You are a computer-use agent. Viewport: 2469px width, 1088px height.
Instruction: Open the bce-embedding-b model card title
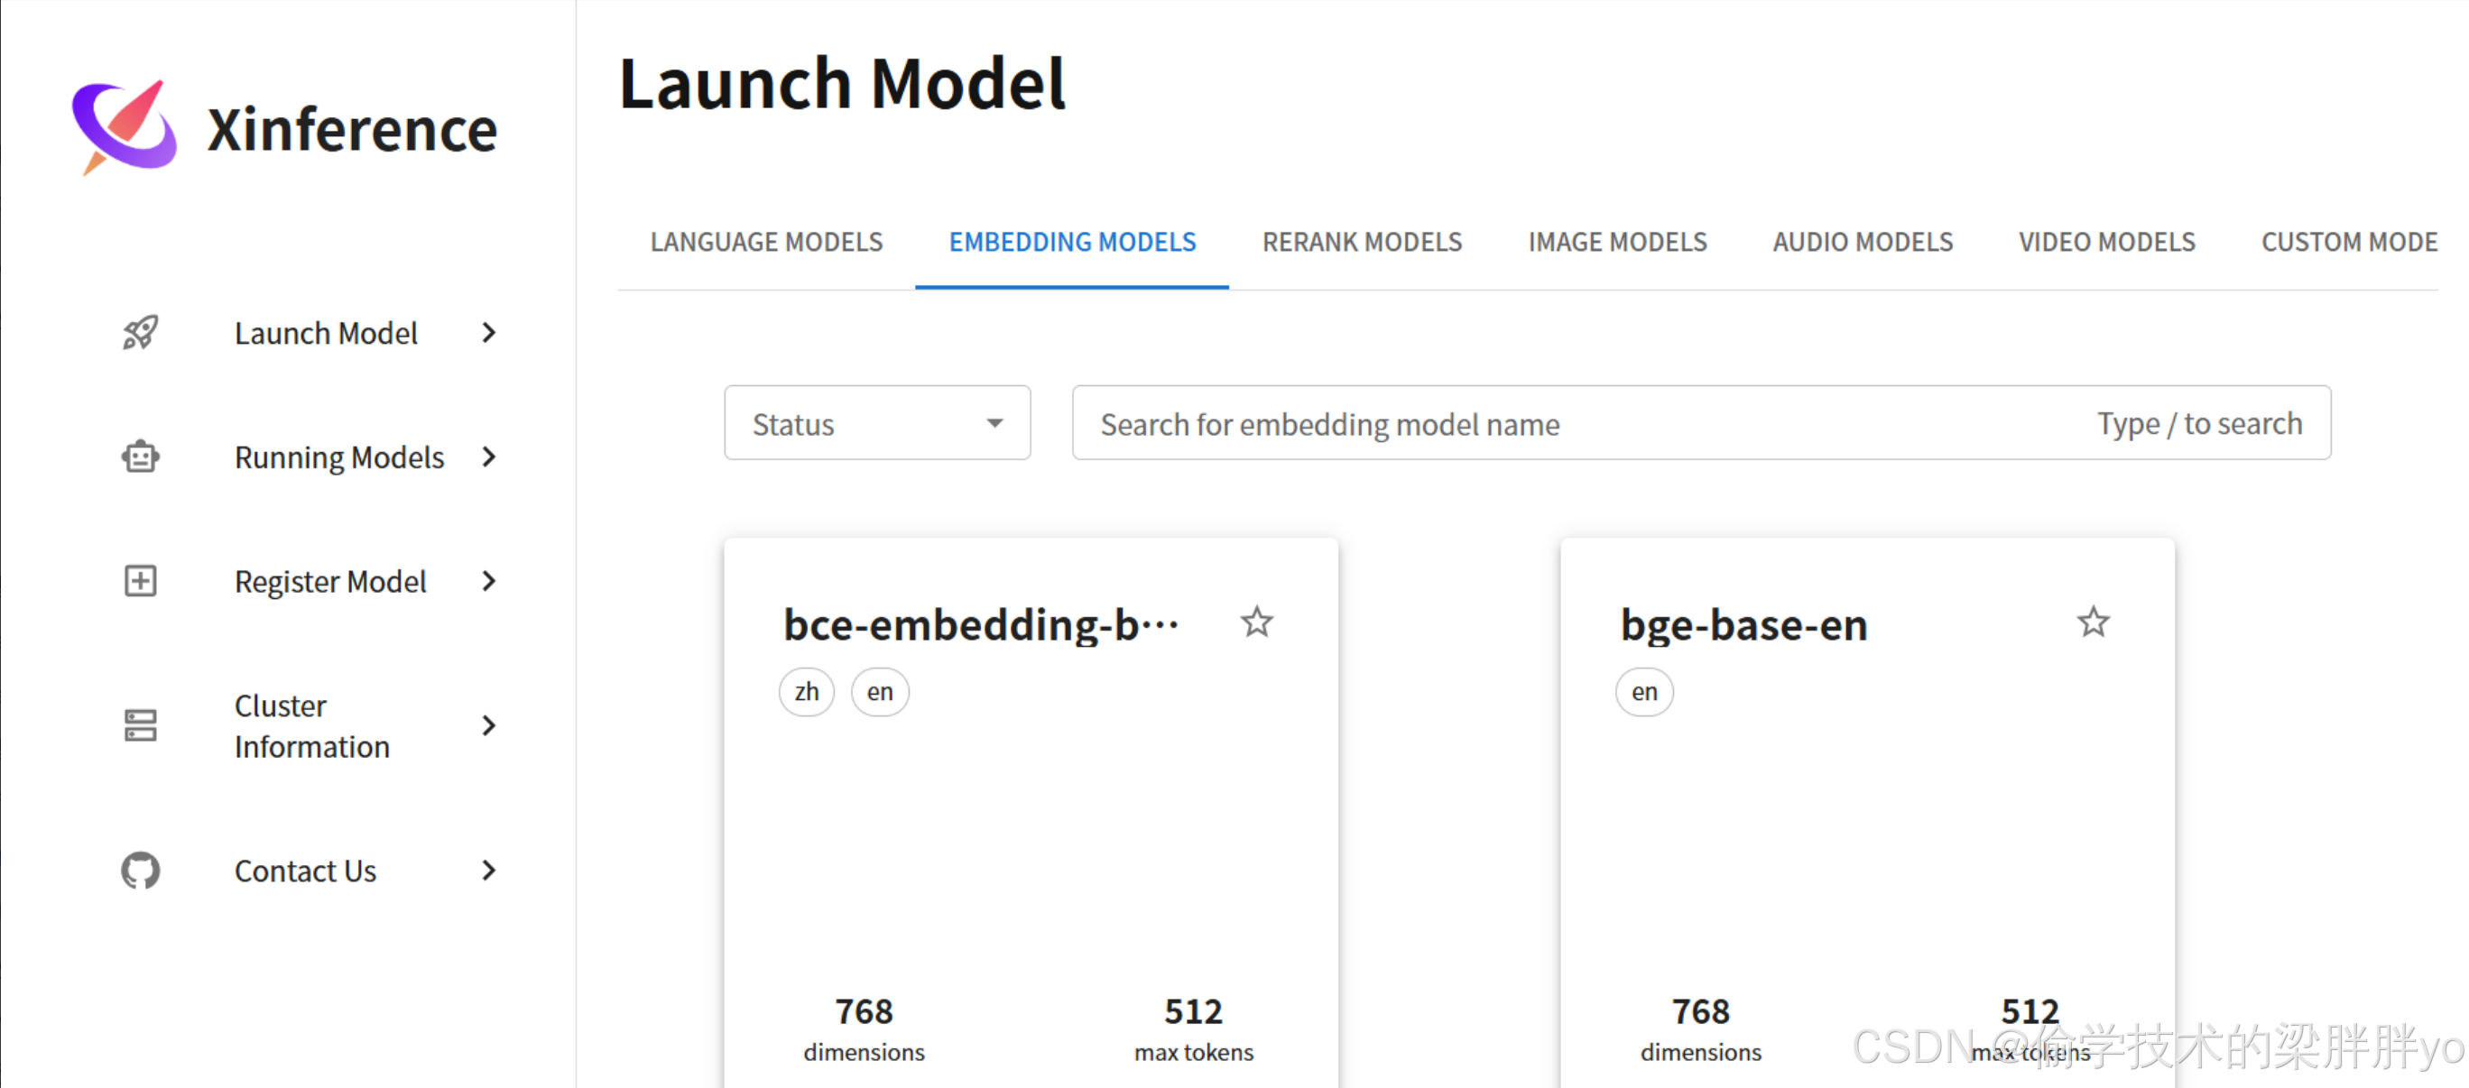pyautogui.click(x=981, y=625)
